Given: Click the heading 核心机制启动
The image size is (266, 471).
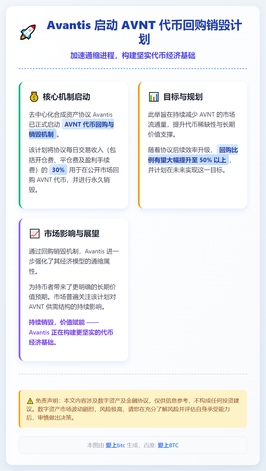Looking at the screenshot, I should point(66,97).
